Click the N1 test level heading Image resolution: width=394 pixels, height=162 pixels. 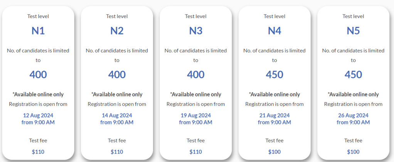coord(38,31)
